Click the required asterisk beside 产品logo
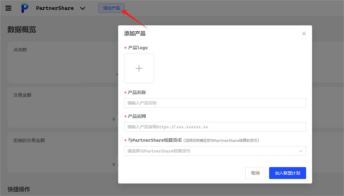The image size is (344, 196). click(125, 47)
